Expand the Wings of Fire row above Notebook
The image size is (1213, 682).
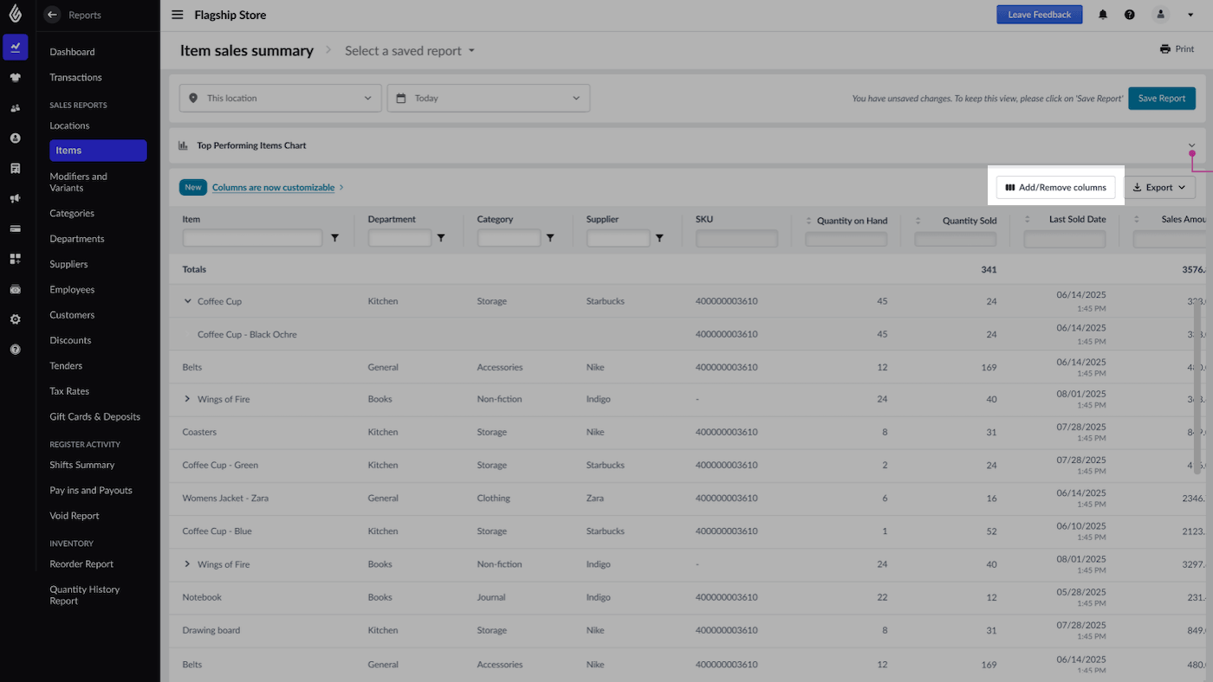pos(187,564)
